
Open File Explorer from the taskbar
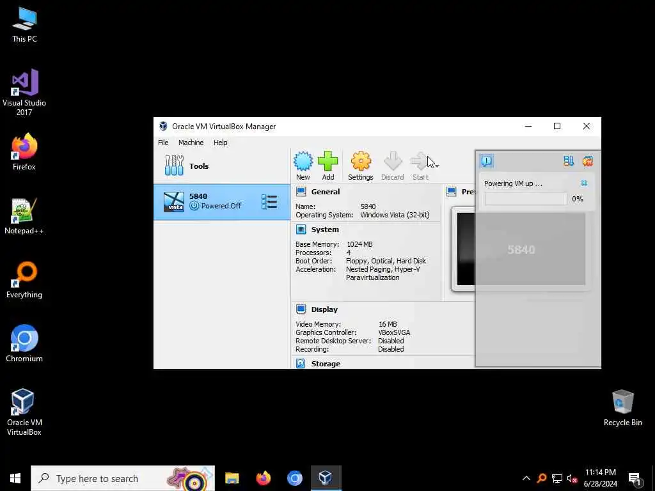[232, 478]
